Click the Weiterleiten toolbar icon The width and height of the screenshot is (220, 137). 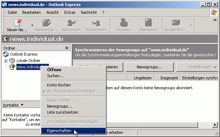coord(96,23)
